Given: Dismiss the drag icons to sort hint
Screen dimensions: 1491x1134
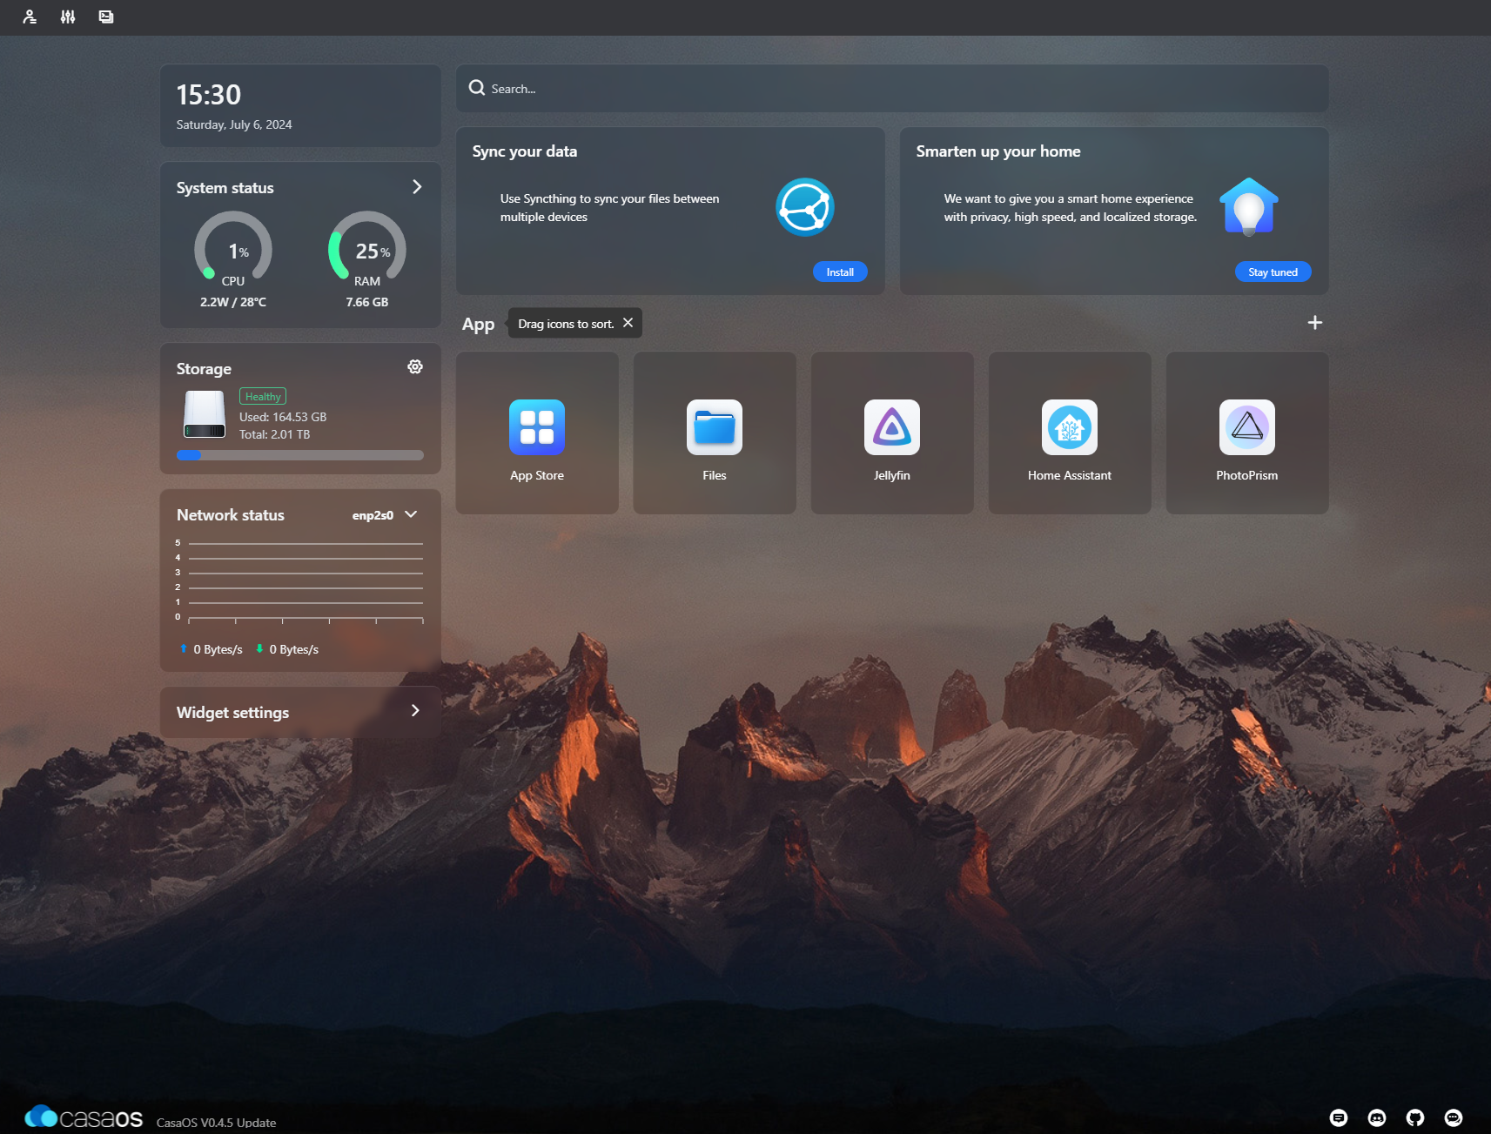Looking at the screenshot, I should pos(628,322).
